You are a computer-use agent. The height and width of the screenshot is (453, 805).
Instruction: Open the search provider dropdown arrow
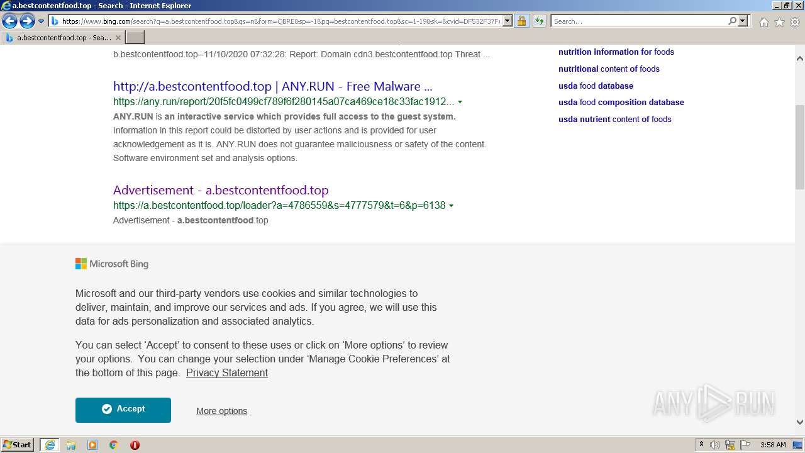(743, 21)
